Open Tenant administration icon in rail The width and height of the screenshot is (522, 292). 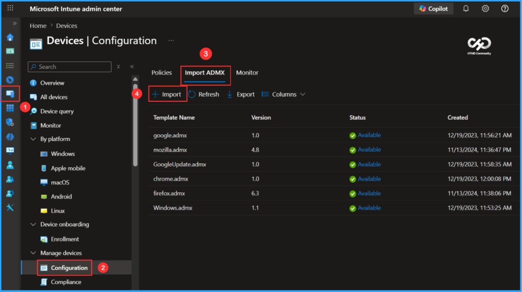10,193
